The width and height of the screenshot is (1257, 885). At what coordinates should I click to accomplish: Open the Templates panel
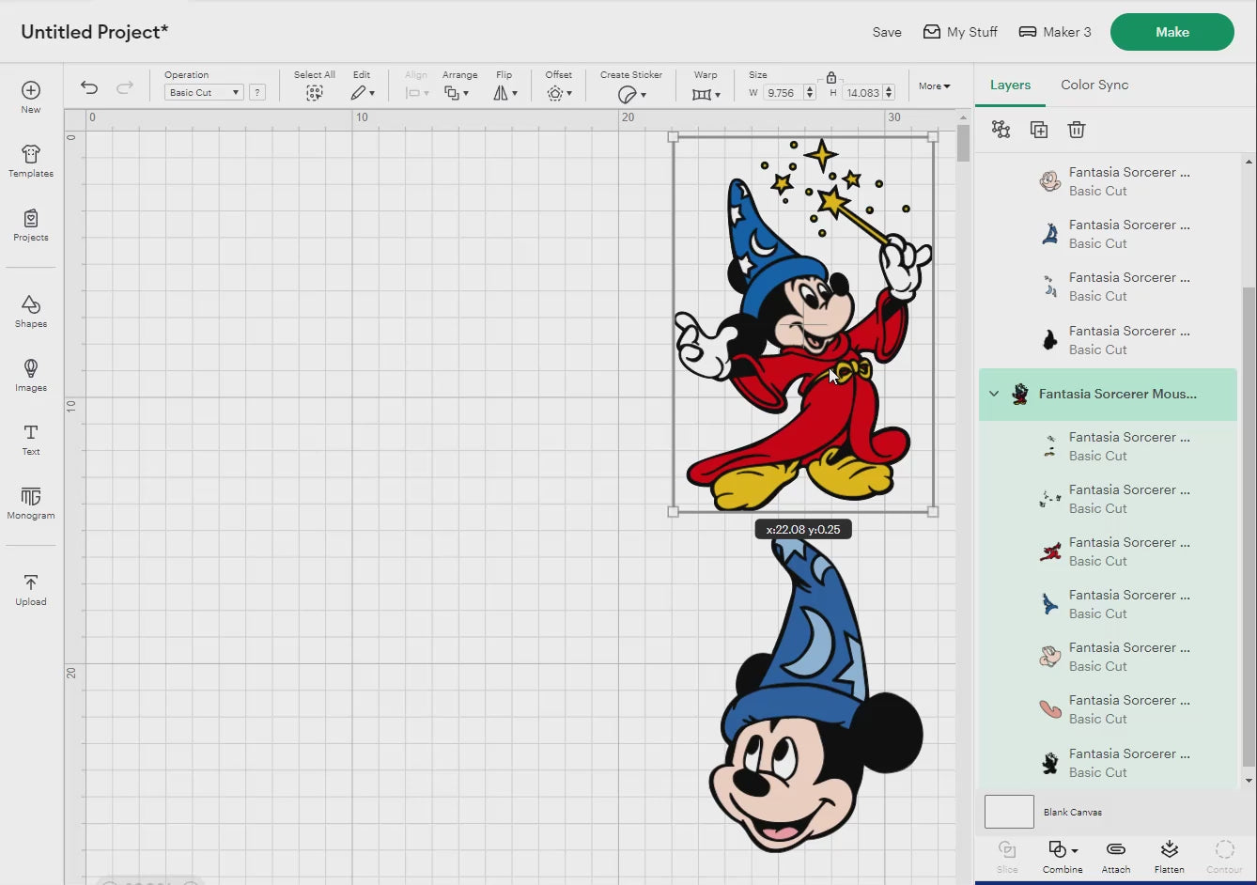(31, 161)
